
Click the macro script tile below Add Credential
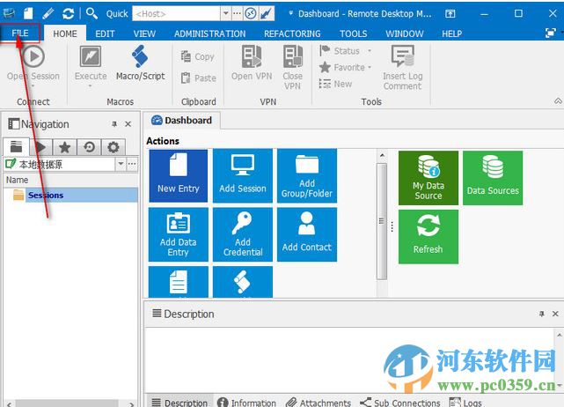[243, 282]
